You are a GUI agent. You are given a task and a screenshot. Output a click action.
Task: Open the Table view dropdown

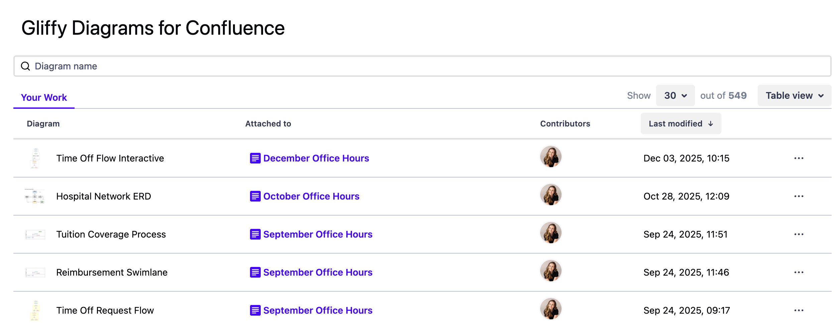point(794,95)
